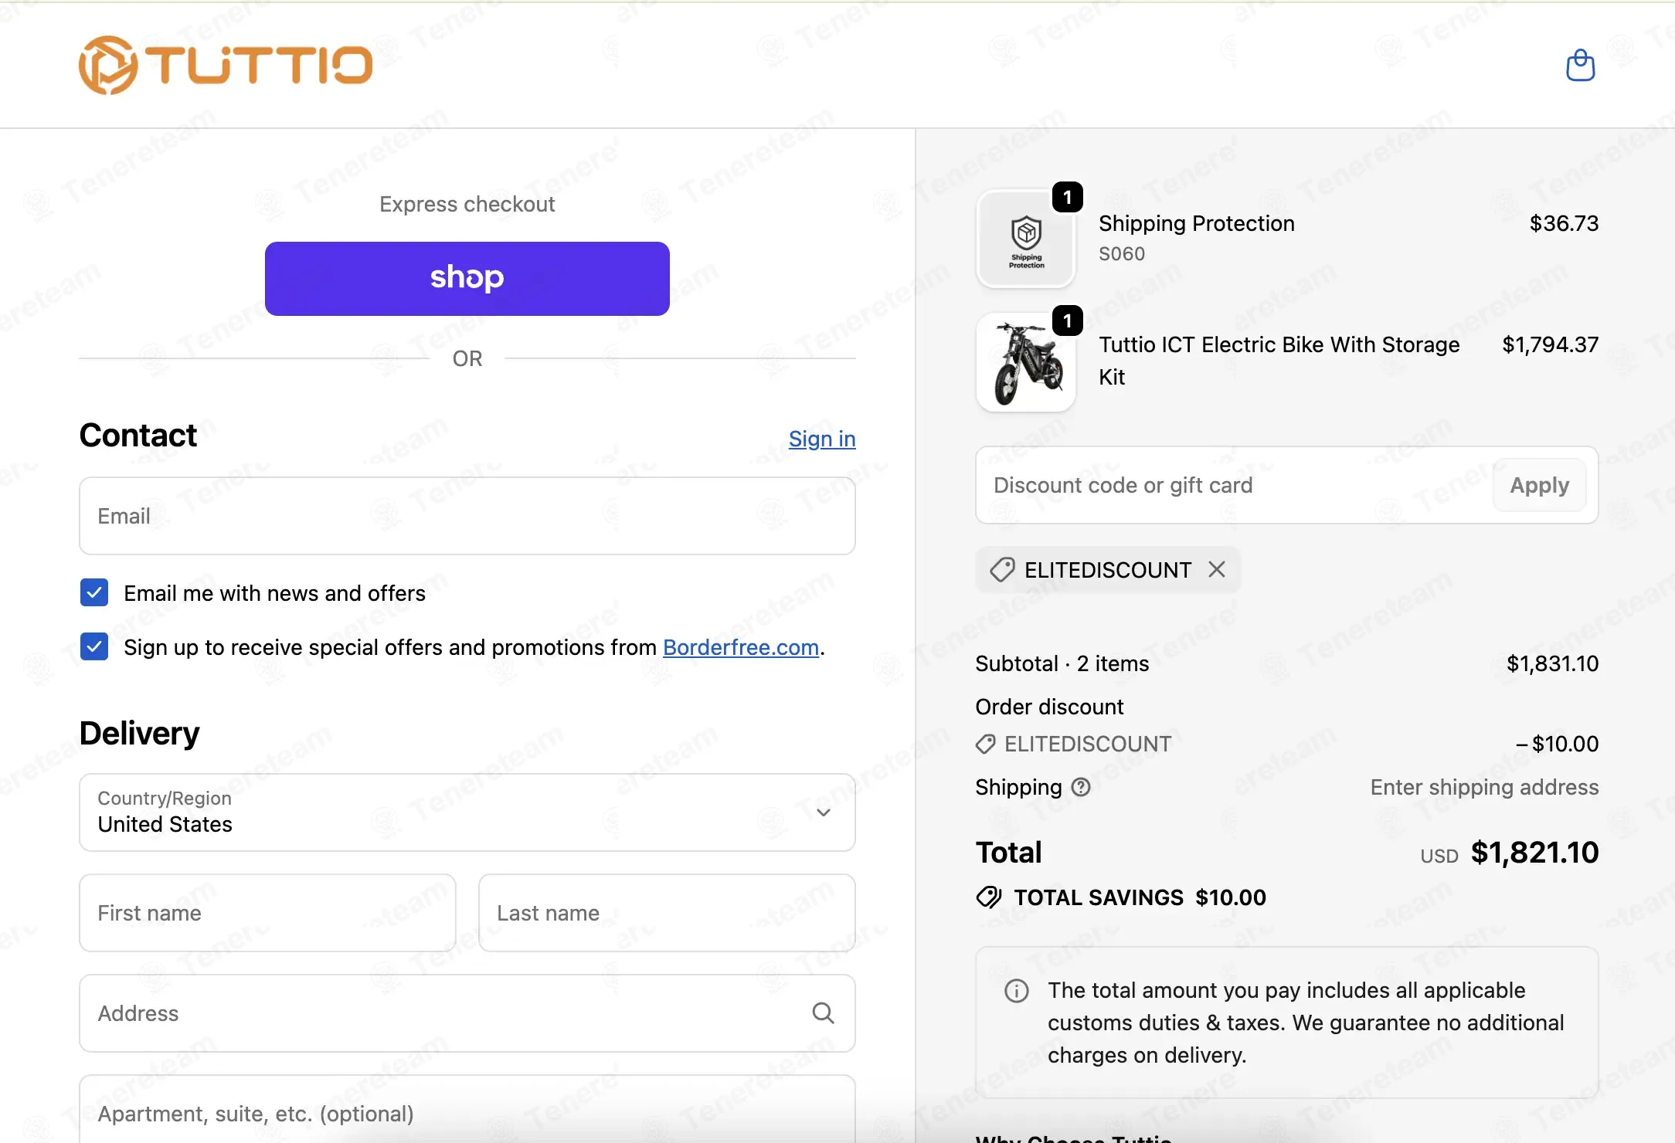Open the Shipping Protection product thumbnail

click(1026, 239)
